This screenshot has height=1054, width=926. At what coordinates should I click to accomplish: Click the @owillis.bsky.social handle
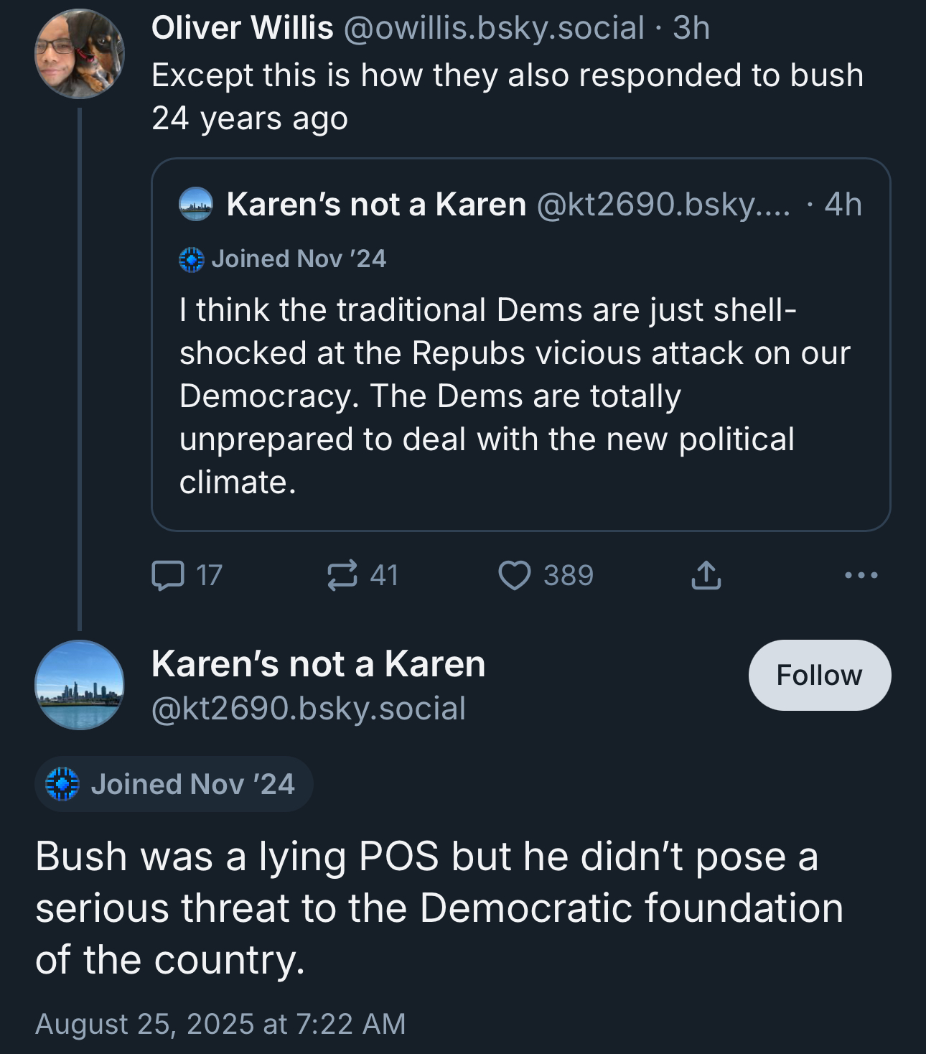click(x=494, y=29)
